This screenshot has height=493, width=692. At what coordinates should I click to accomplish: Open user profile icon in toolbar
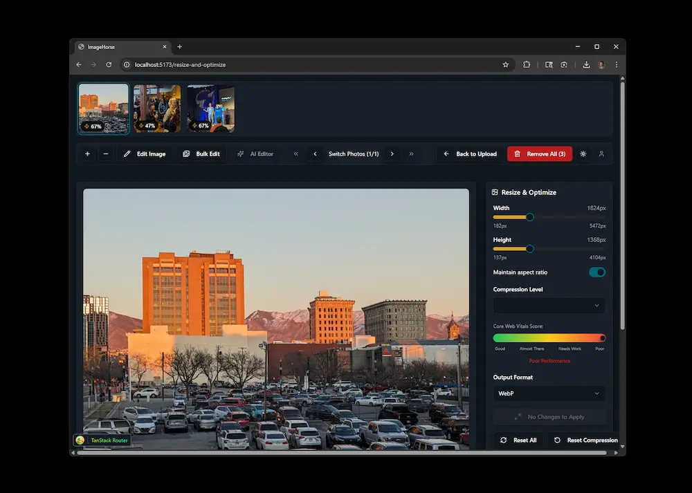coord(601,154)
